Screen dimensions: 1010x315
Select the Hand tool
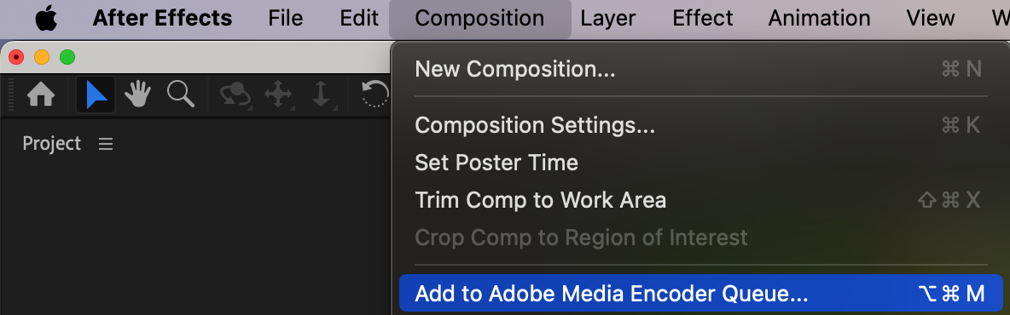pos(137,95)
